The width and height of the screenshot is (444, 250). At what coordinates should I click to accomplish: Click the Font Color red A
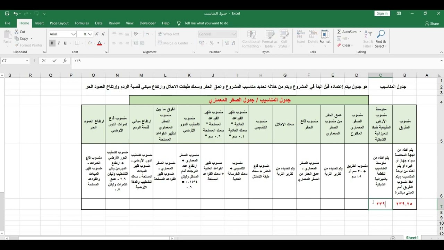pos(99,43)
